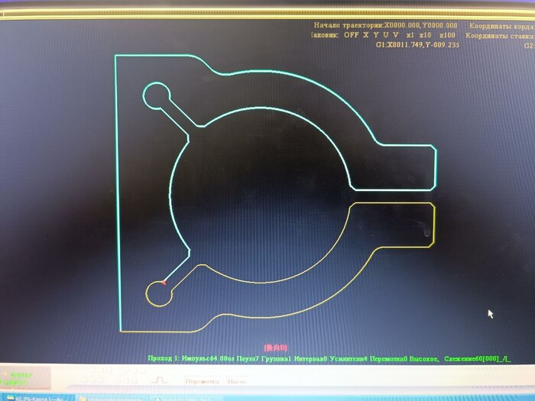Open the folder taskbar window button
The width and height of the screenshot is (535, 401).
[x=111, y=398]
